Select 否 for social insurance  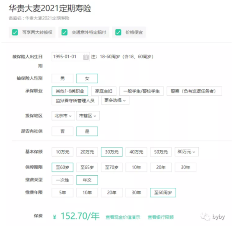[62, 131]
